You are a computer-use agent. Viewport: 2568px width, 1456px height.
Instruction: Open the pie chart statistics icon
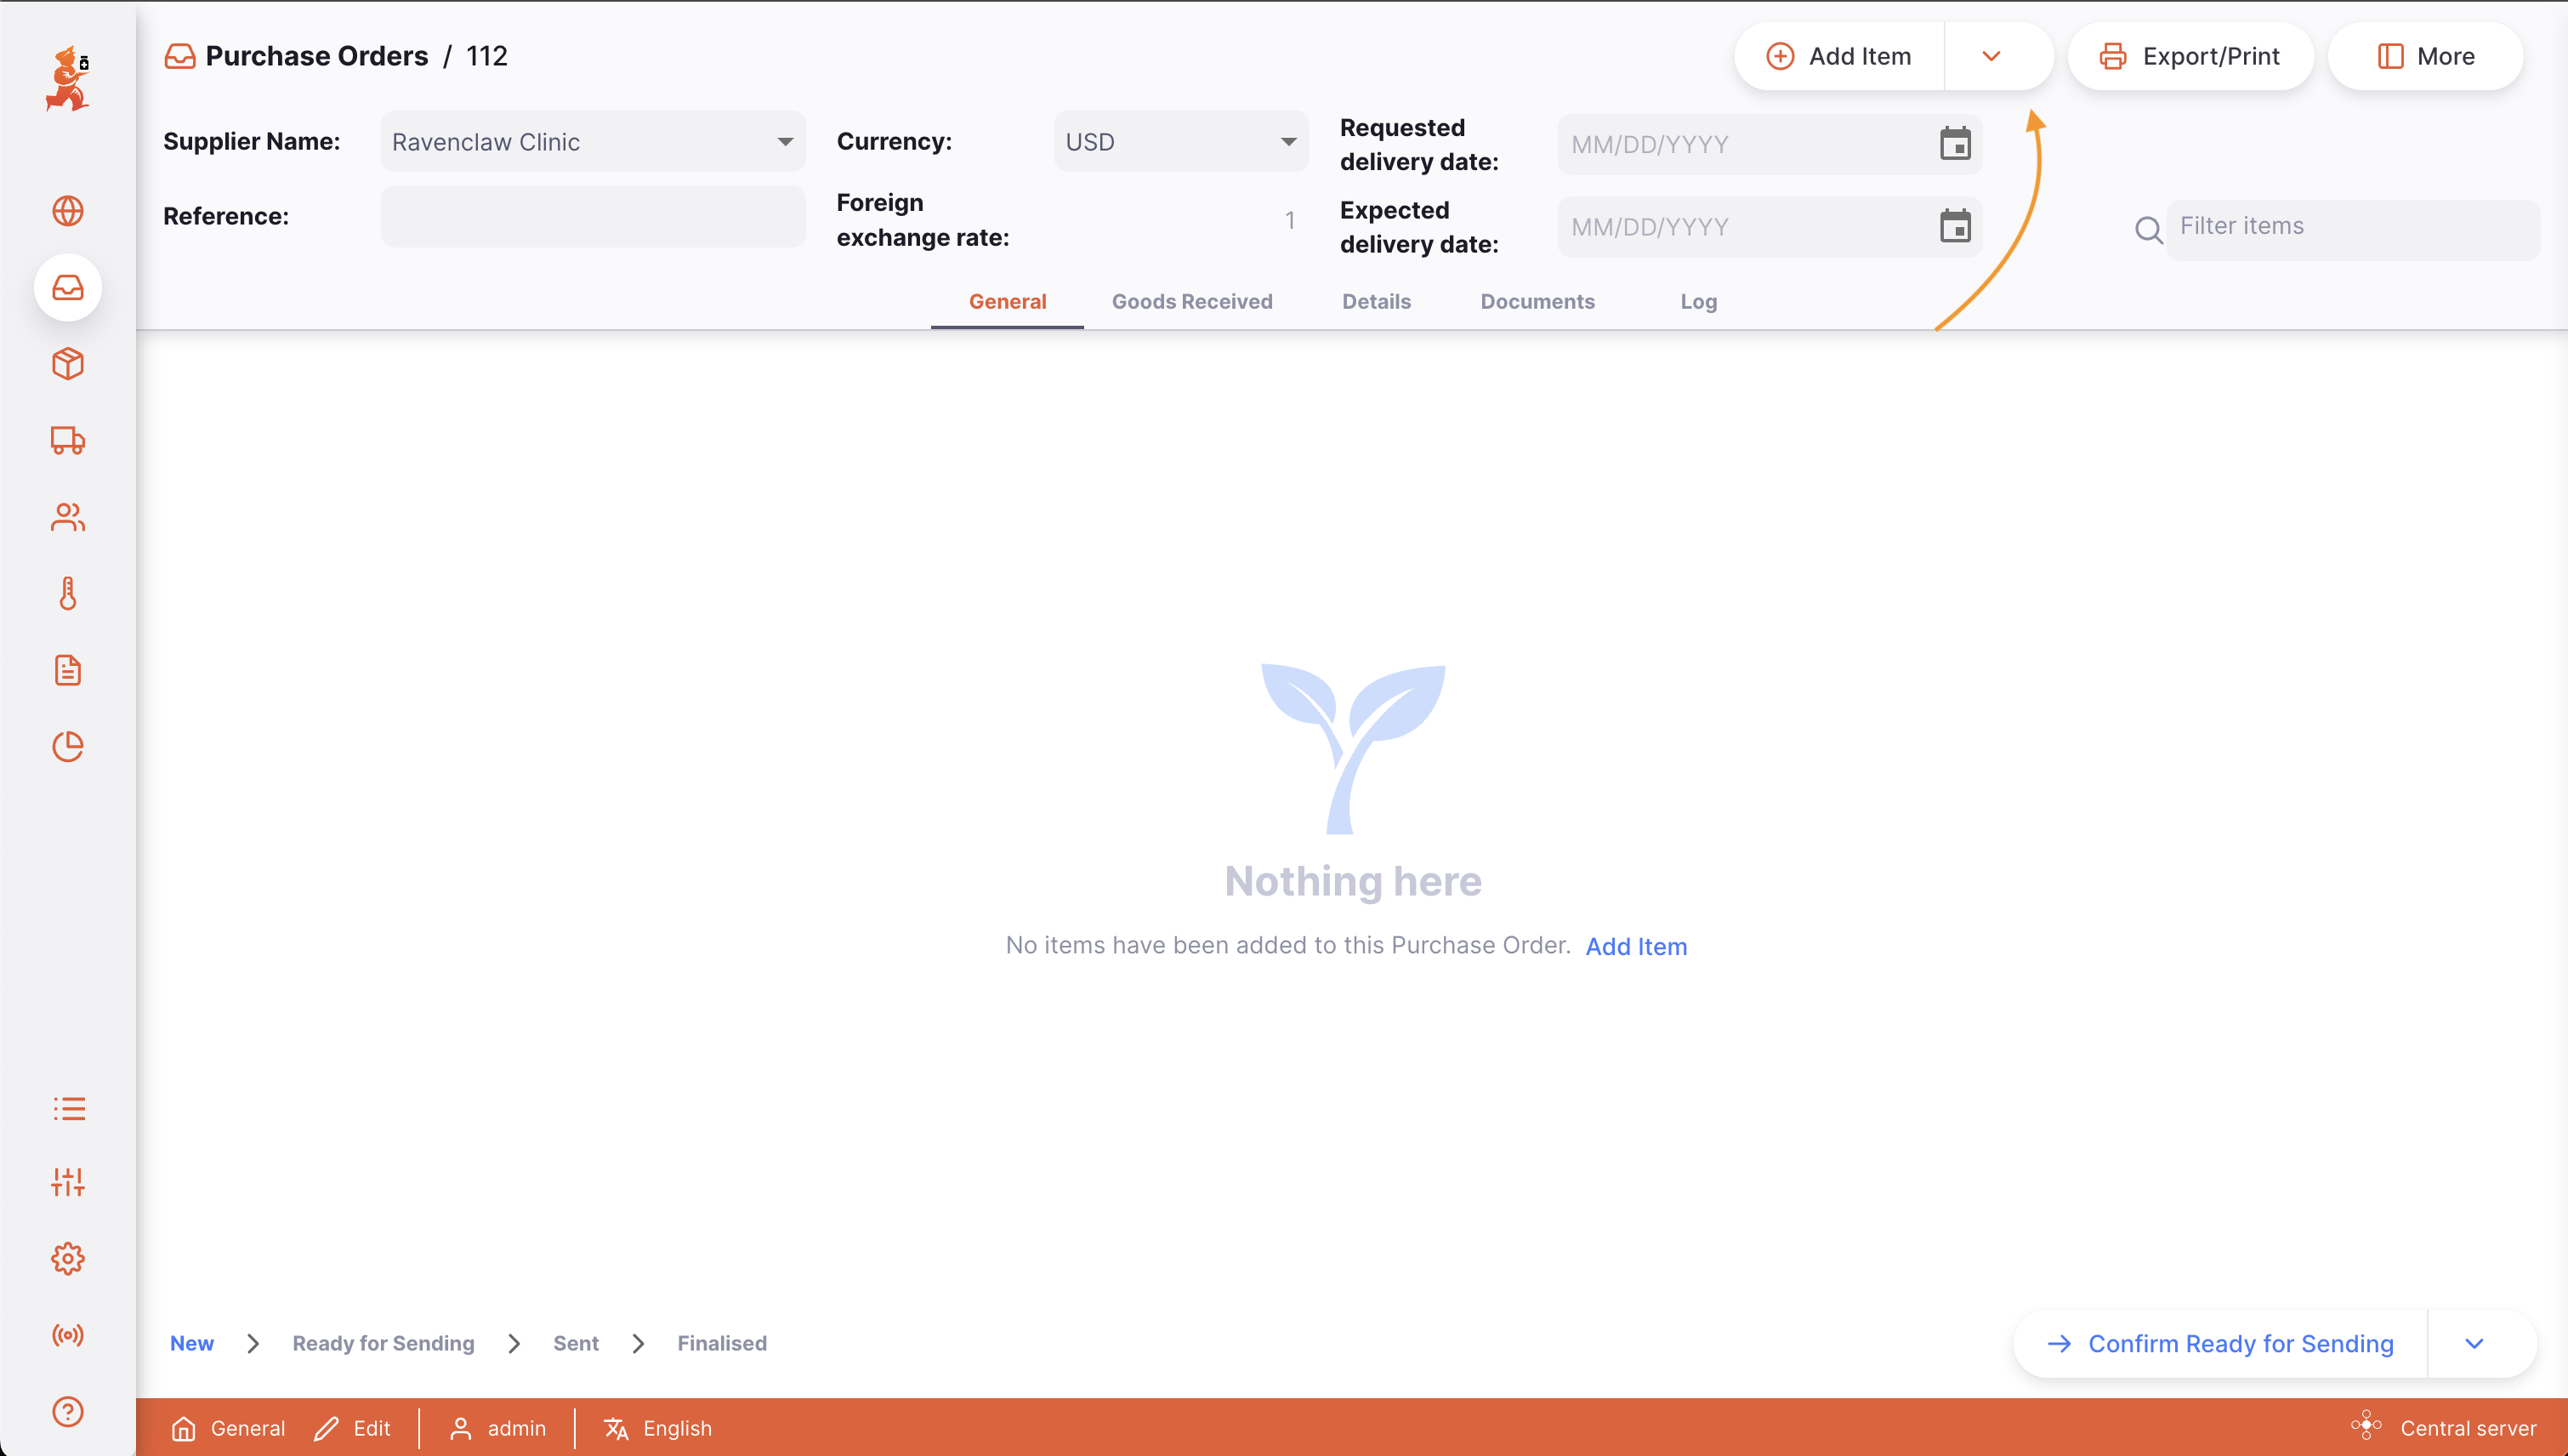[68, 746]
